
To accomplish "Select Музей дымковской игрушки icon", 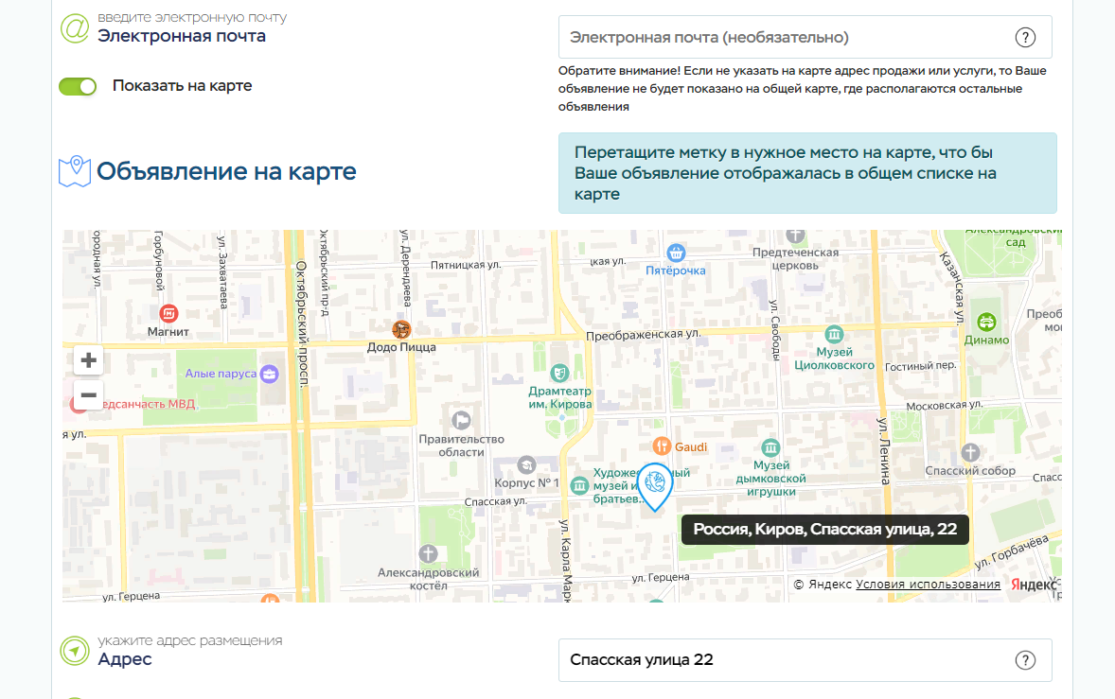I will coord(770,446).
